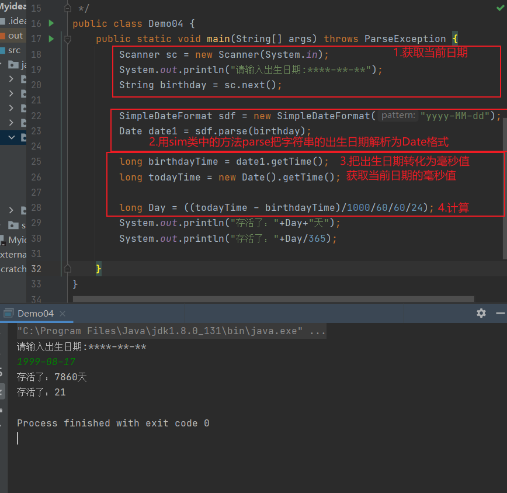The width and height of the screenshot is (507, 493).
Task: Switch to the Demo04 run tab
Action: pos(36,313)
